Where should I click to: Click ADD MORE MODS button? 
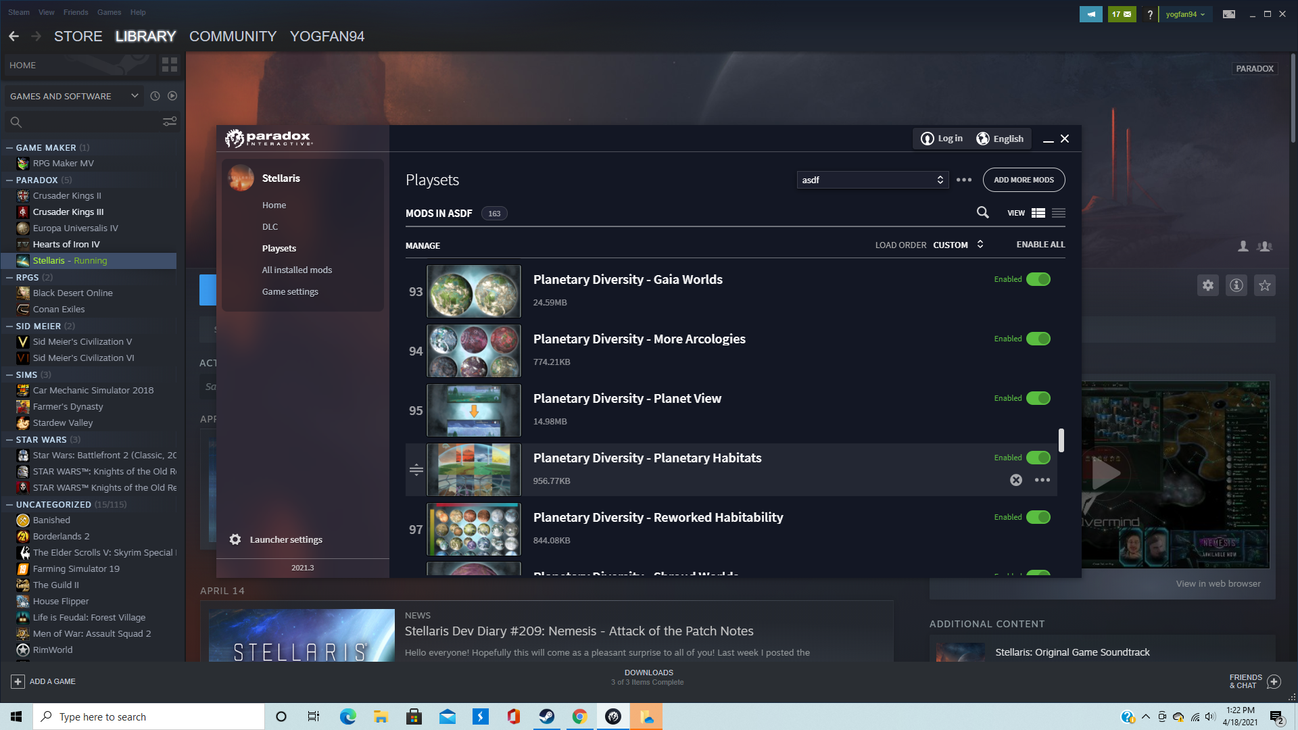point(1024,180)
